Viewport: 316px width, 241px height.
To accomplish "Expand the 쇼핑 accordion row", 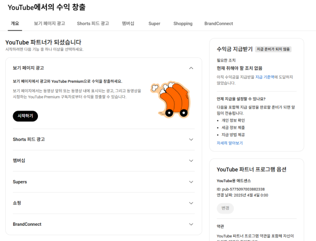I will click(191, 203).
